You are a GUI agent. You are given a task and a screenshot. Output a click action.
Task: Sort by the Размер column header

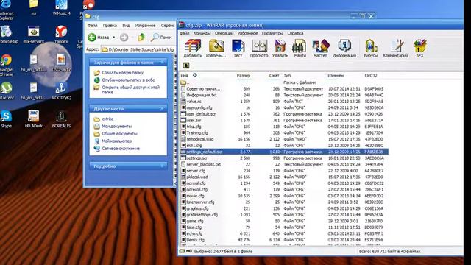click(x=244, y=75)
